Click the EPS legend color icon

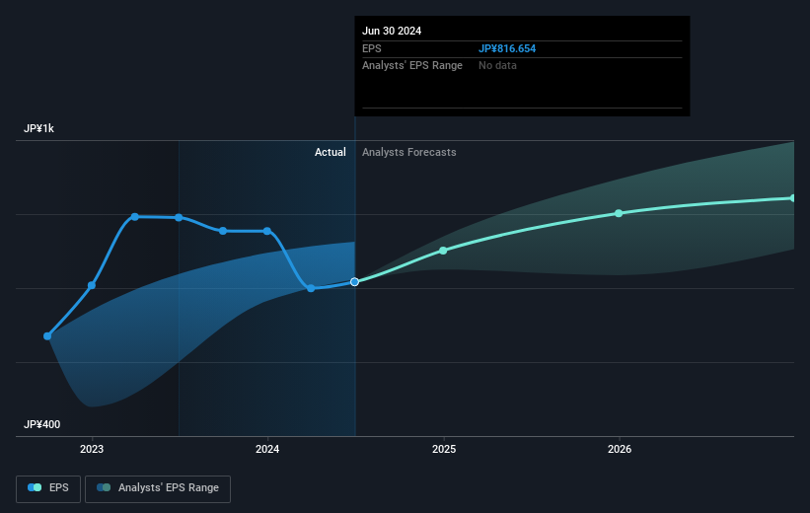[x=35, y=487]
